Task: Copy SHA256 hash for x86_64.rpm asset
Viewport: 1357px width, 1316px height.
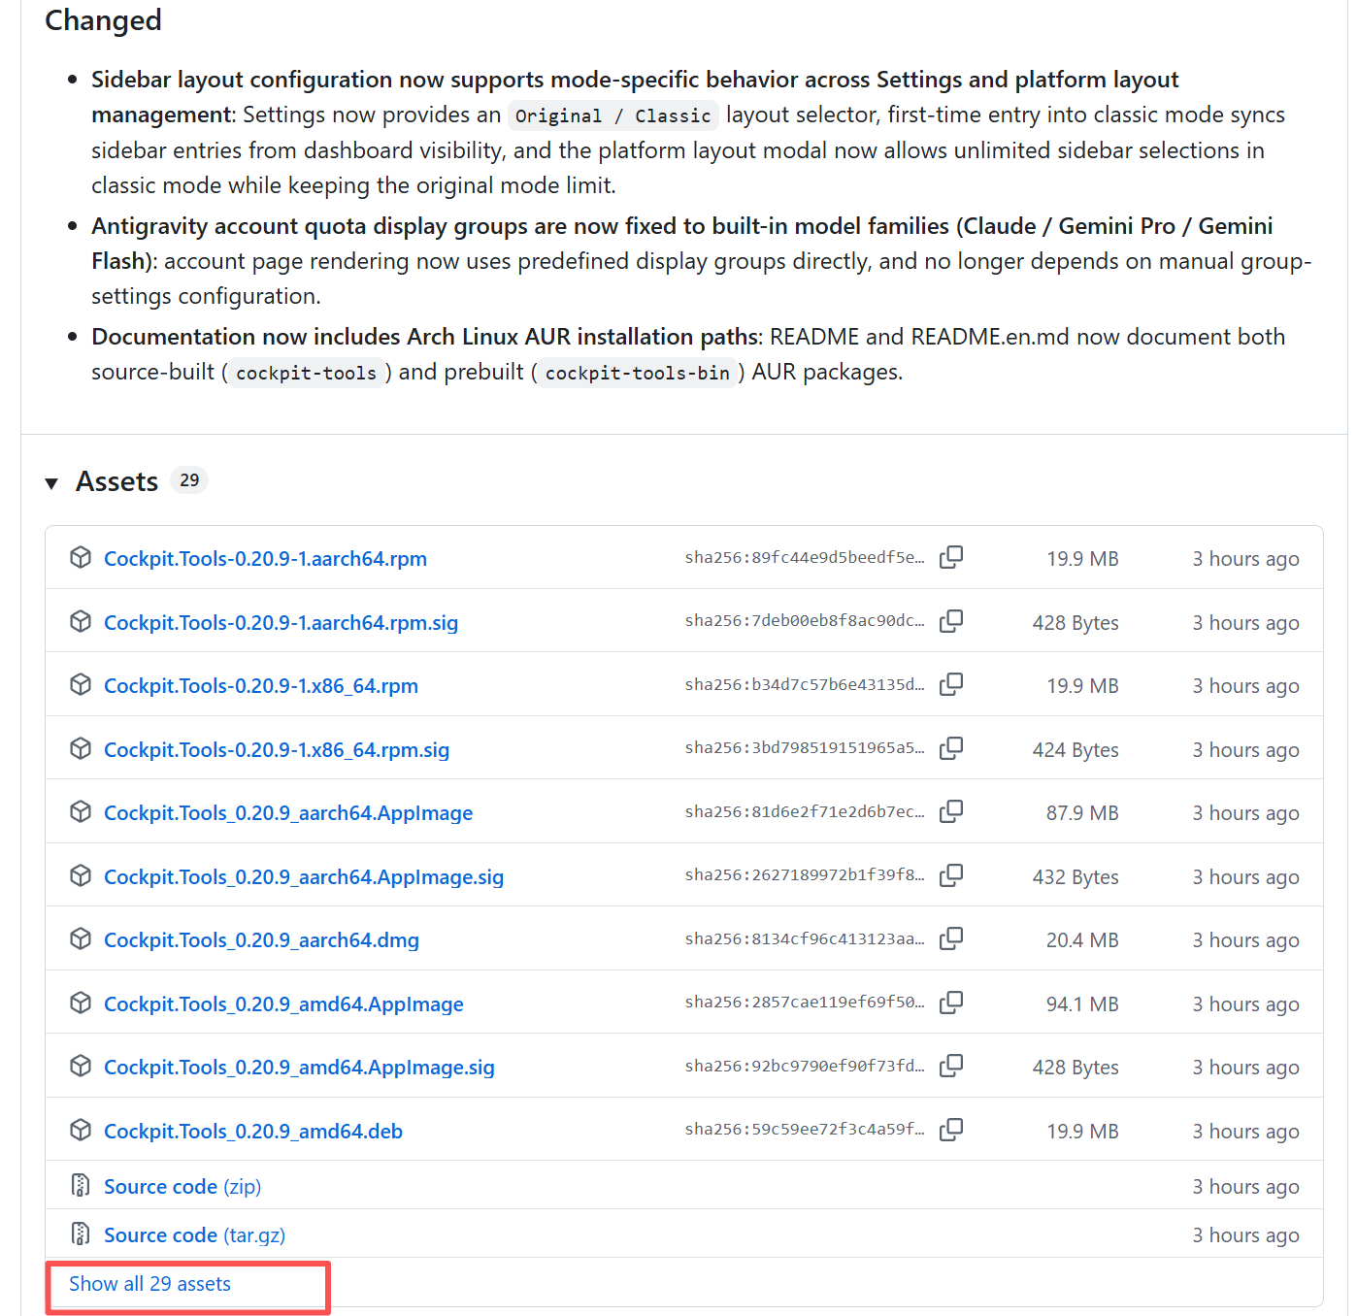Action: click(951, 684)
